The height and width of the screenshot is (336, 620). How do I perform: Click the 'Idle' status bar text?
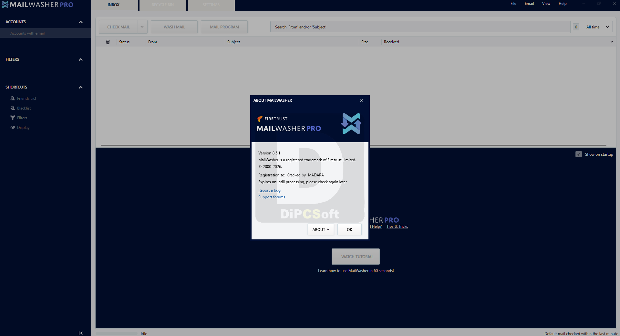[x=144, y=334]
